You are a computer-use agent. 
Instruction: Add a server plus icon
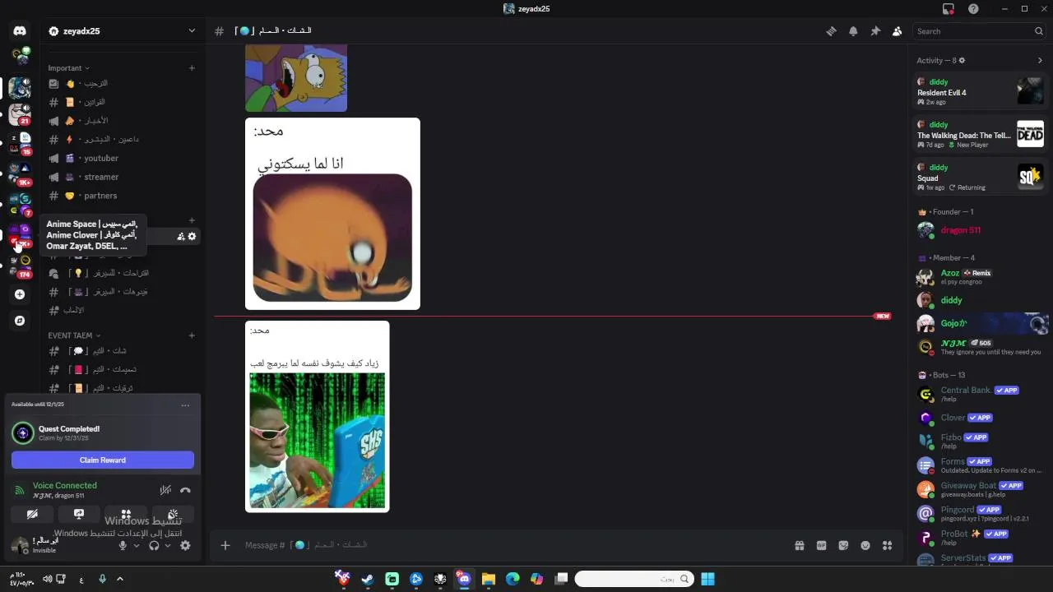[x=20, y=294]
